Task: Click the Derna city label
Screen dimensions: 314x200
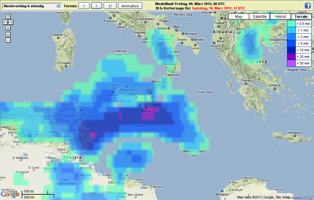Action: 265,180
